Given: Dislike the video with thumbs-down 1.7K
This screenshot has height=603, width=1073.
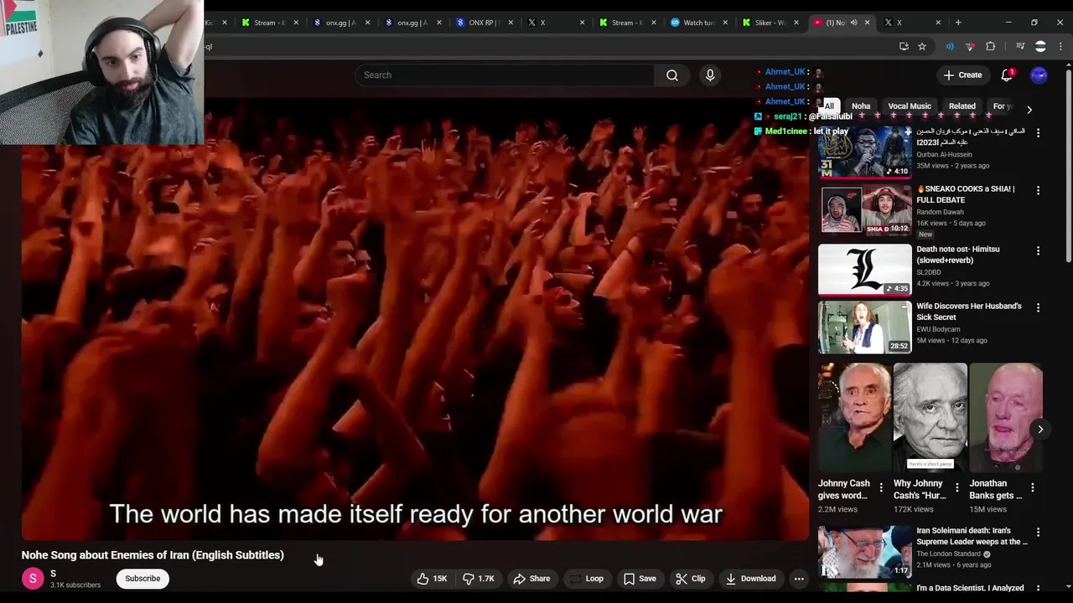Looking at the screenshot, I should (x=479, y=579).
